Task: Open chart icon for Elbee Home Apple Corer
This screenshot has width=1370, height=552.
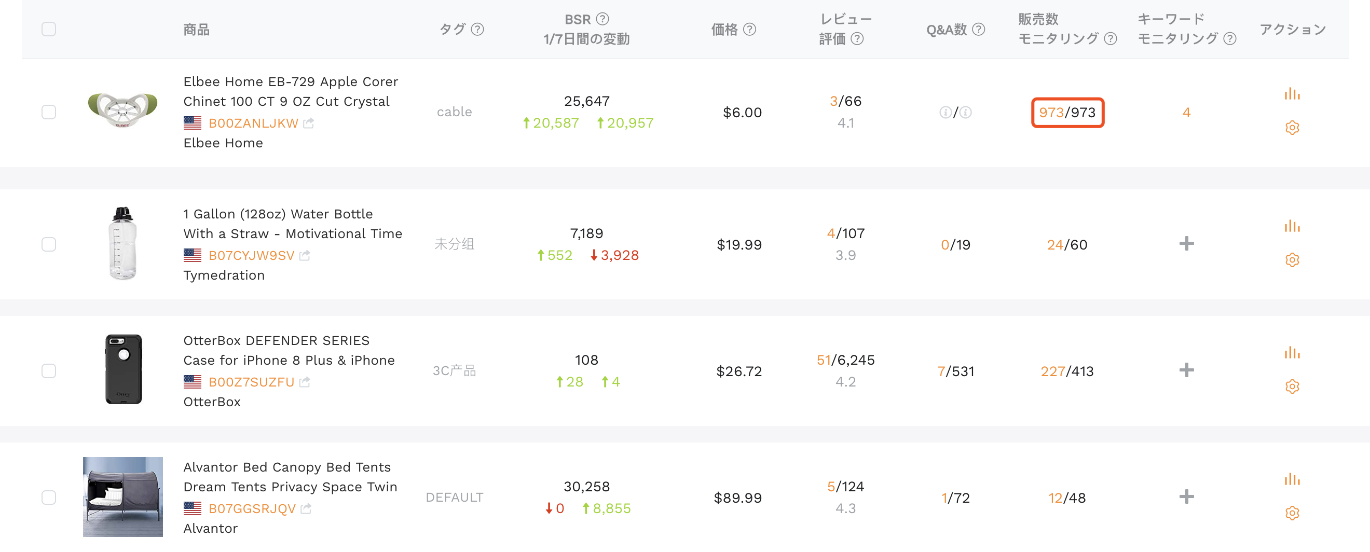Action: [x=1291, y=94]
